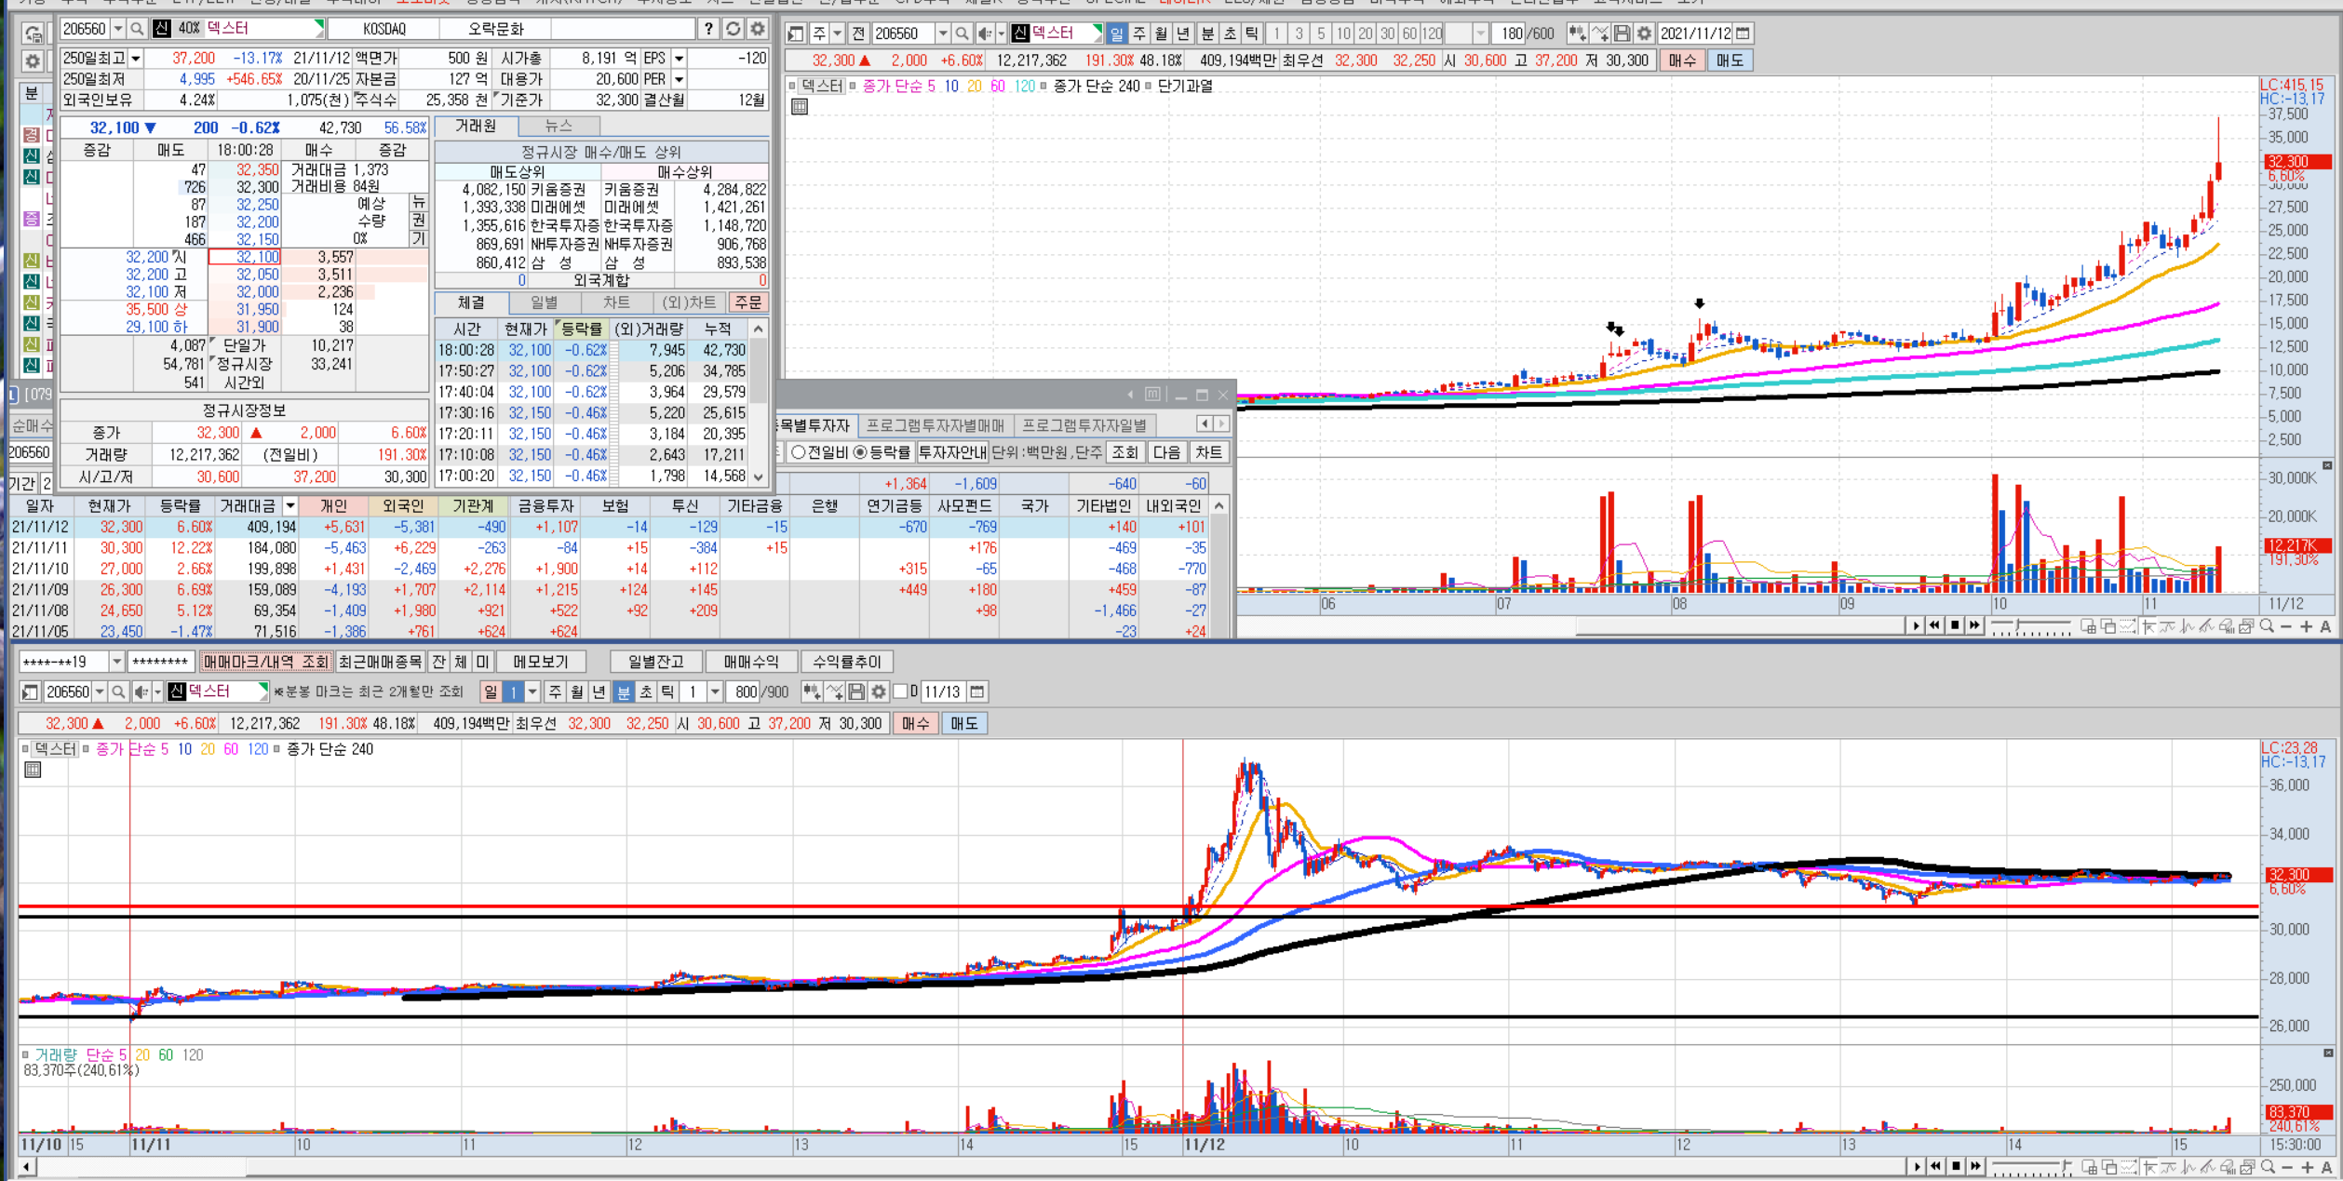This screenshot has width=2343, height=1181.
Task: Open lower minute chart settings gear
Action: pos(879,691)
